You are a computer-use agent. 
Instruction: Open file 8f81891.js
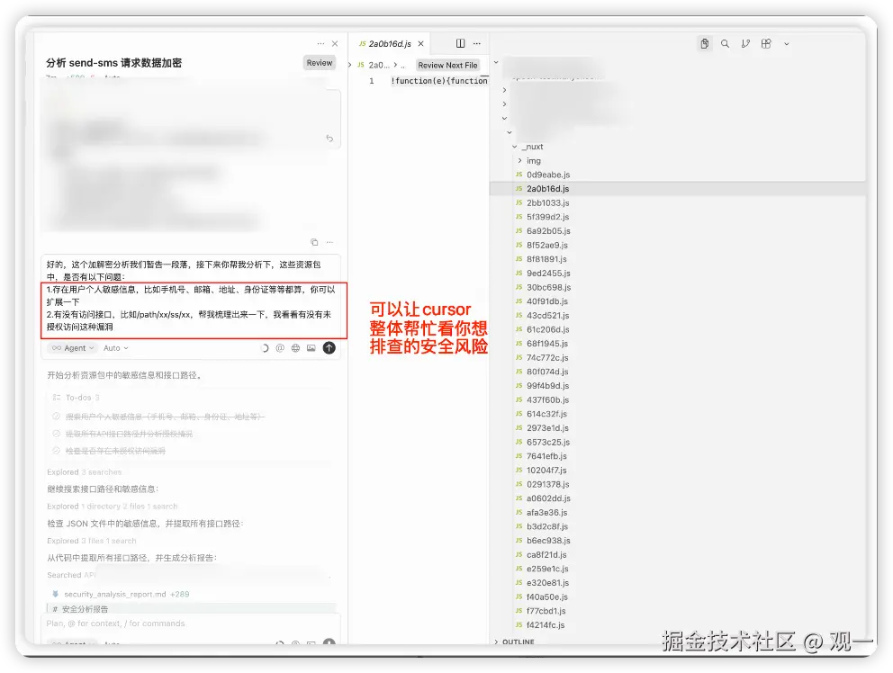546,259
